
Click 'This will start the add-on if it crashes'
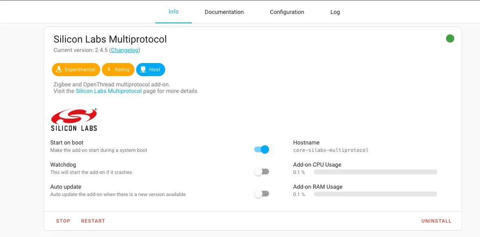[x=91, y=172]
